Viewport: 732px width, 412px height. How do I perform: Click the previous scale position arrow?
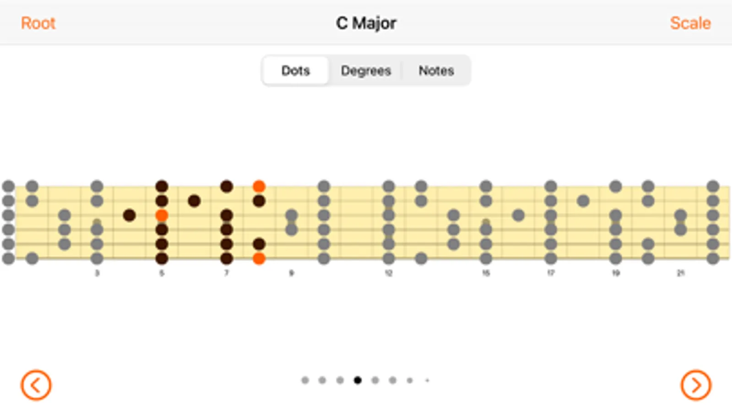tap(36, 385)
